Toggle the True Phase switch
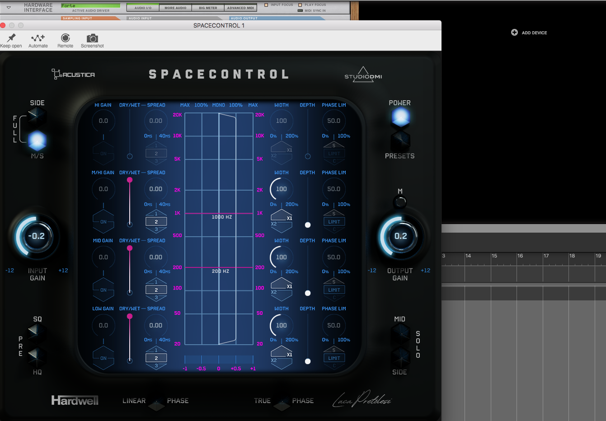 coord(282,403)
